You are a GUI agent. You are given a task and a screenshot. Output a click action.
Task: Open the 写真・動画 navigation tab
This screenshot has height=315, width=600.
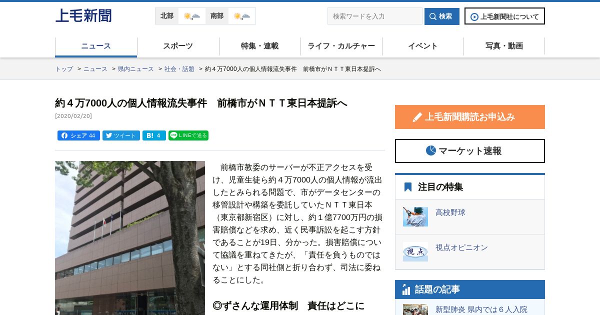[504, 46]
